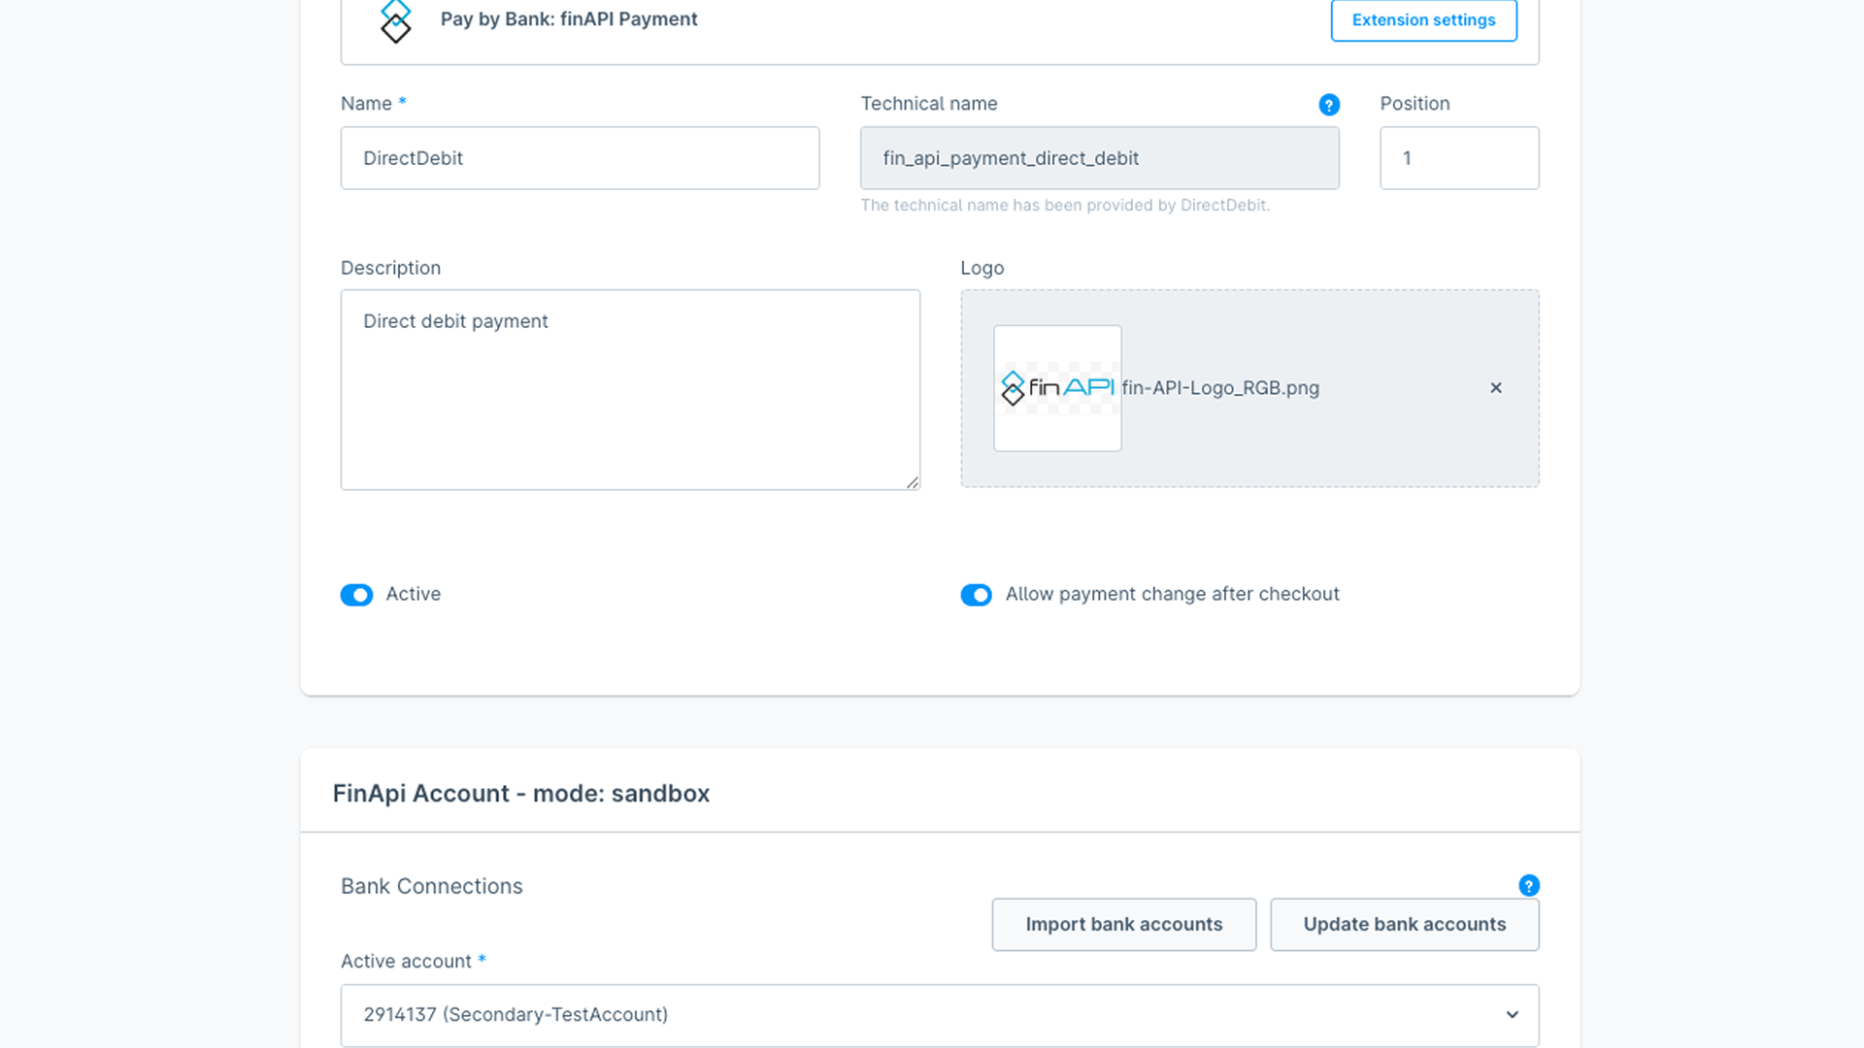Click the 'FinApi Account - mode: sandbox' heading

click(x=521, y=794)
